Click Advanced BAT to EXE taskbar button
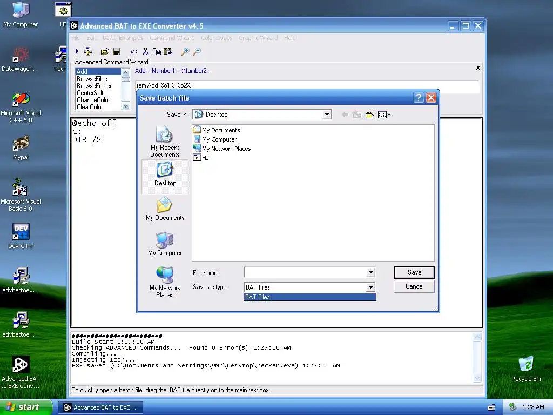This screenshot has width=553, height=415. click(x=100, y=407)
